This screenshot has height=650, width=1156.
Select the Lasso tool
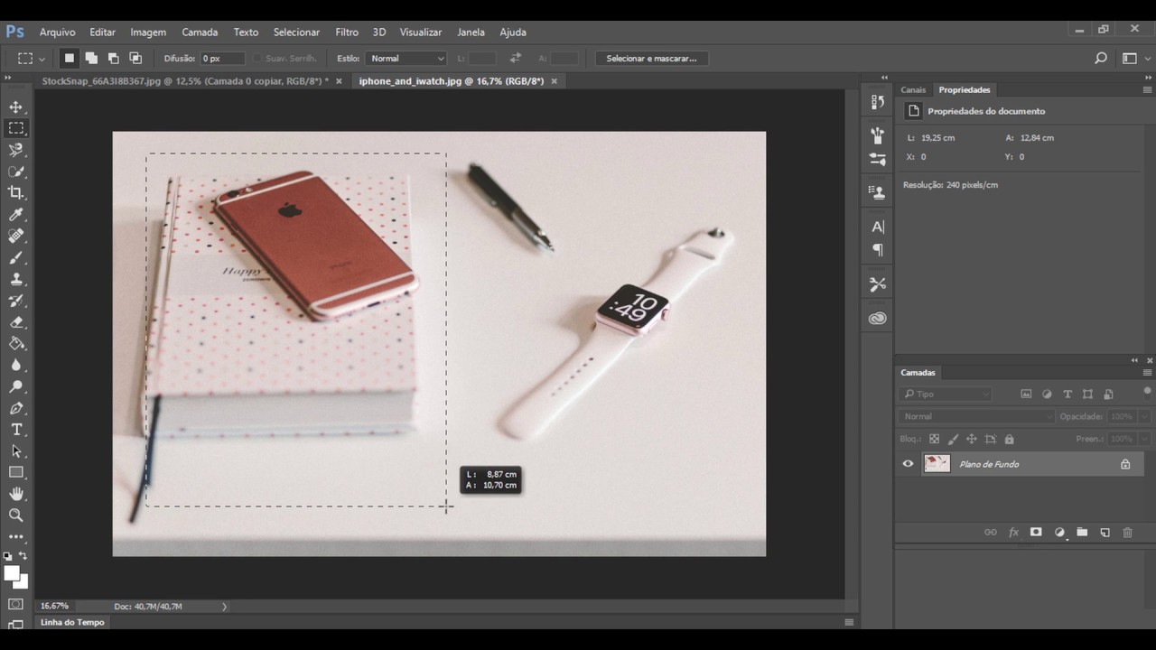tap(16, 150)
